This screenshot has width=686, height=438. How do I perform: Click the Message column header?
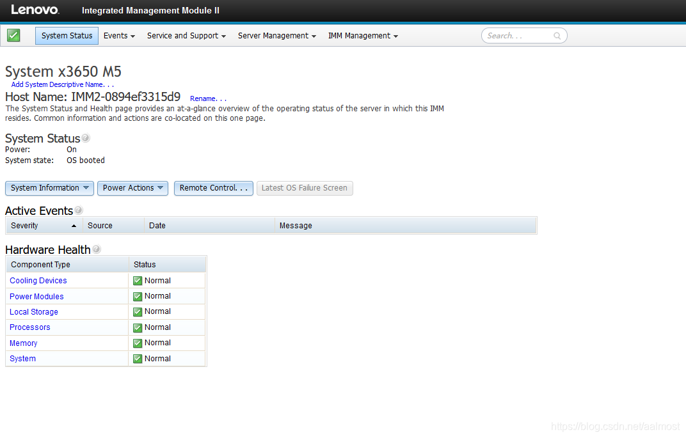(405, 226)
